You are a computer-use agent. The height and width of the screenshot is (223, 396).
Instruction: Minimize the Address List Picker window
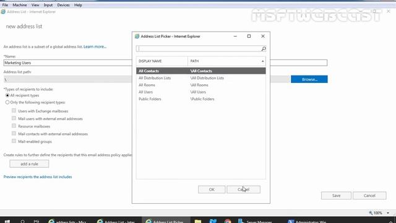tap(235, 36)
